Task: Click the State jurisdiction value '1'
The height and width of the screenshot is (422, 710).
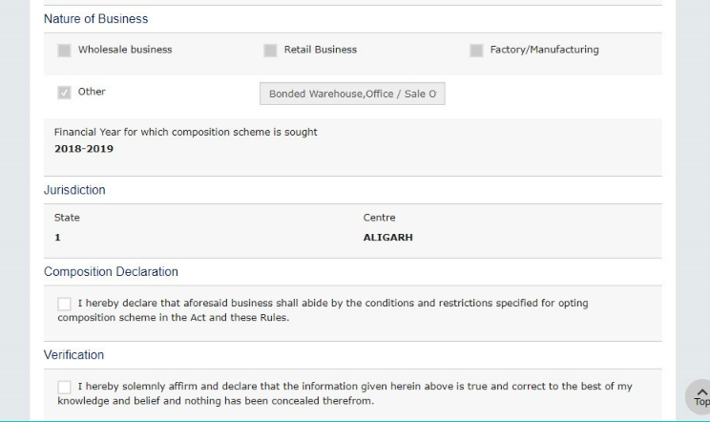Action: [57, 238]
